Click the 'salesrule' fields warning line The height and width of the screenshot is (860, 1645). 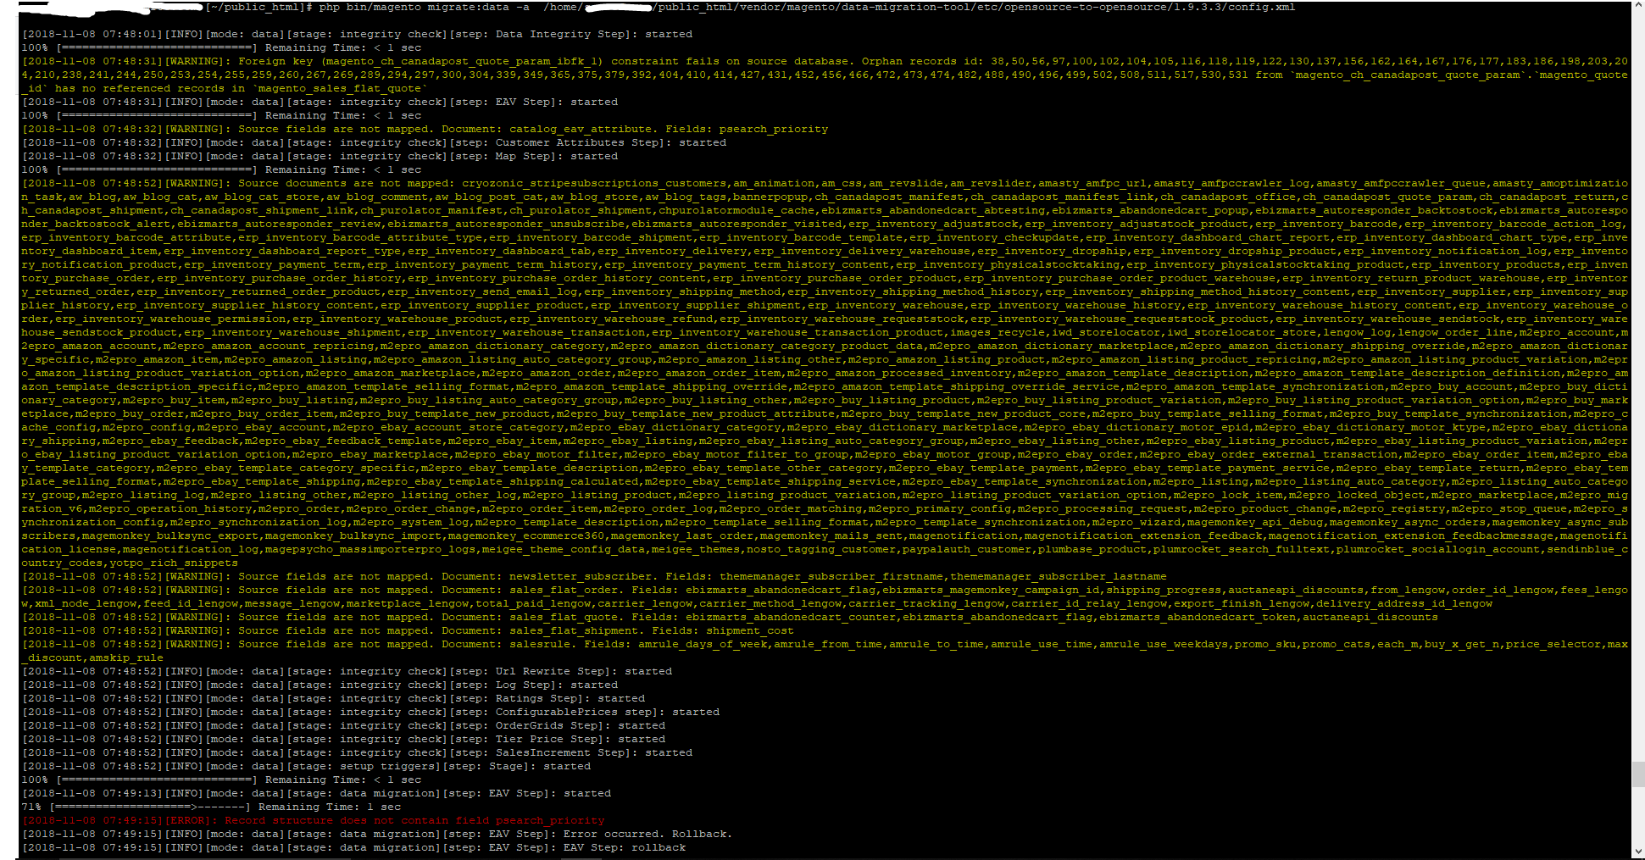pos(825,652)
